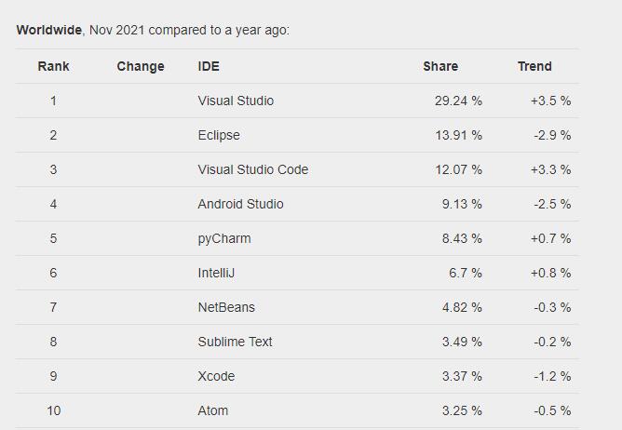Click the IDE column header
Screen dimensions: 622x430
point(209,66)
